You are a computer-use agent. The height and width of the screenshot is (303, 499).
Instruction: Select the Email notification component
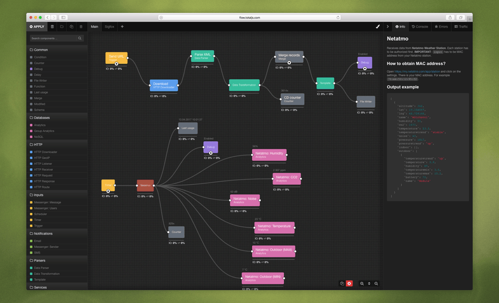point(57,241)
